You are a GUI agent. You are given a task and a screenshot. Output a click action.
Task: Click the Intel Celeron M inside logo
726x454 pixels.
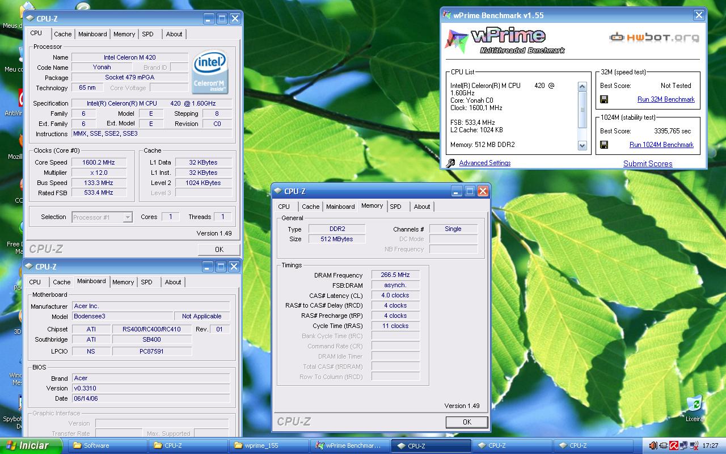210,72
